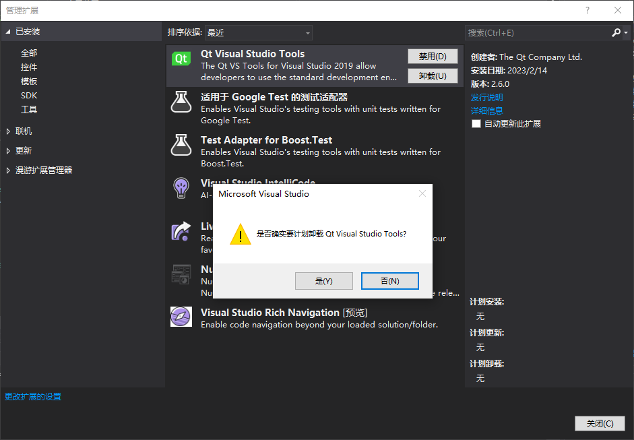Expand the 联机 tree node
Screen dimensions: 634x440
click(8, 131)
